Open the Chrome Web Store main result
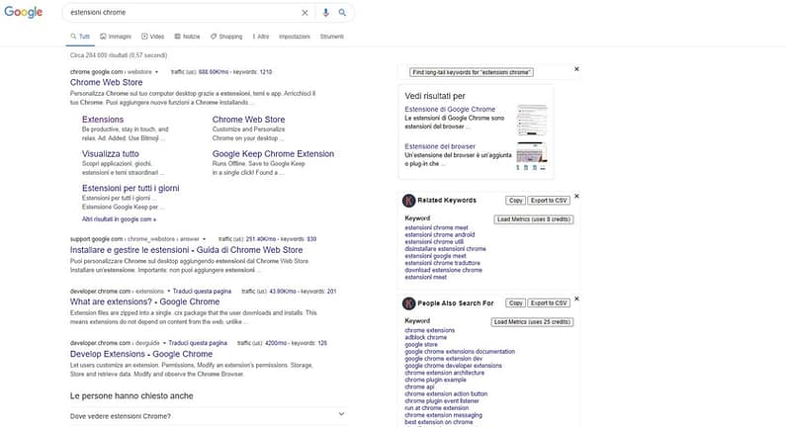 (106, 83)
